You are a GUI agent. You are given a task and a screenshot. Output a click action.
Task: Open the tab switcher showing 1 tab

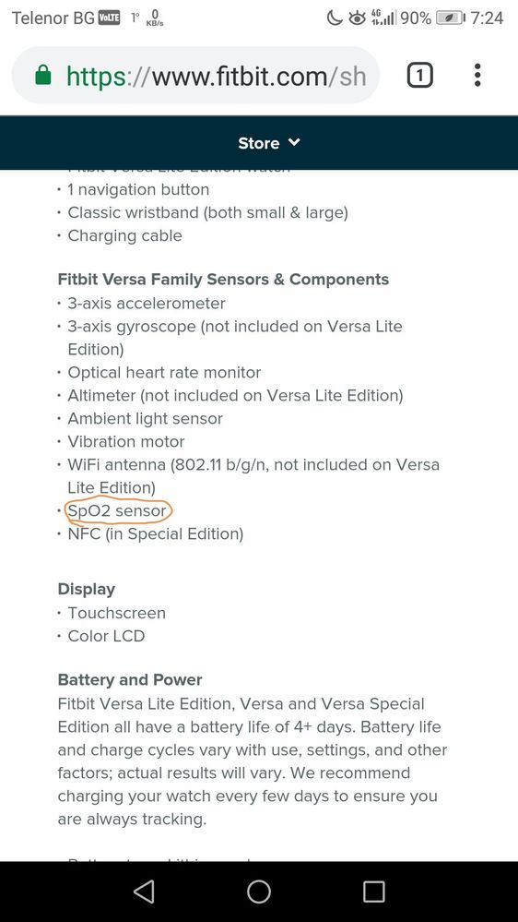click(x=420, y=76)
